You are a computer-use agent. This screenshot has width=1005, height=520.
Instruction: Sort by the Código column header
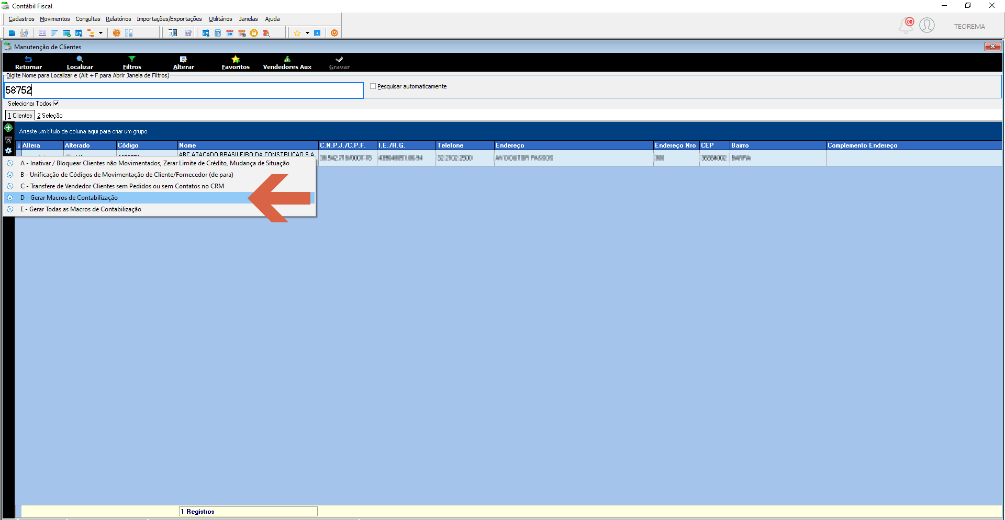click(x=147, y=145)
